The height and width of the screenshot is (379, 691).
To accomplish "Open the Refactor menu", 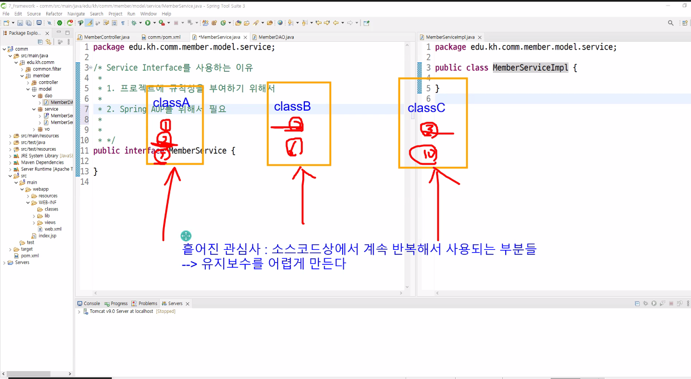I will click(x=54, y=13).
